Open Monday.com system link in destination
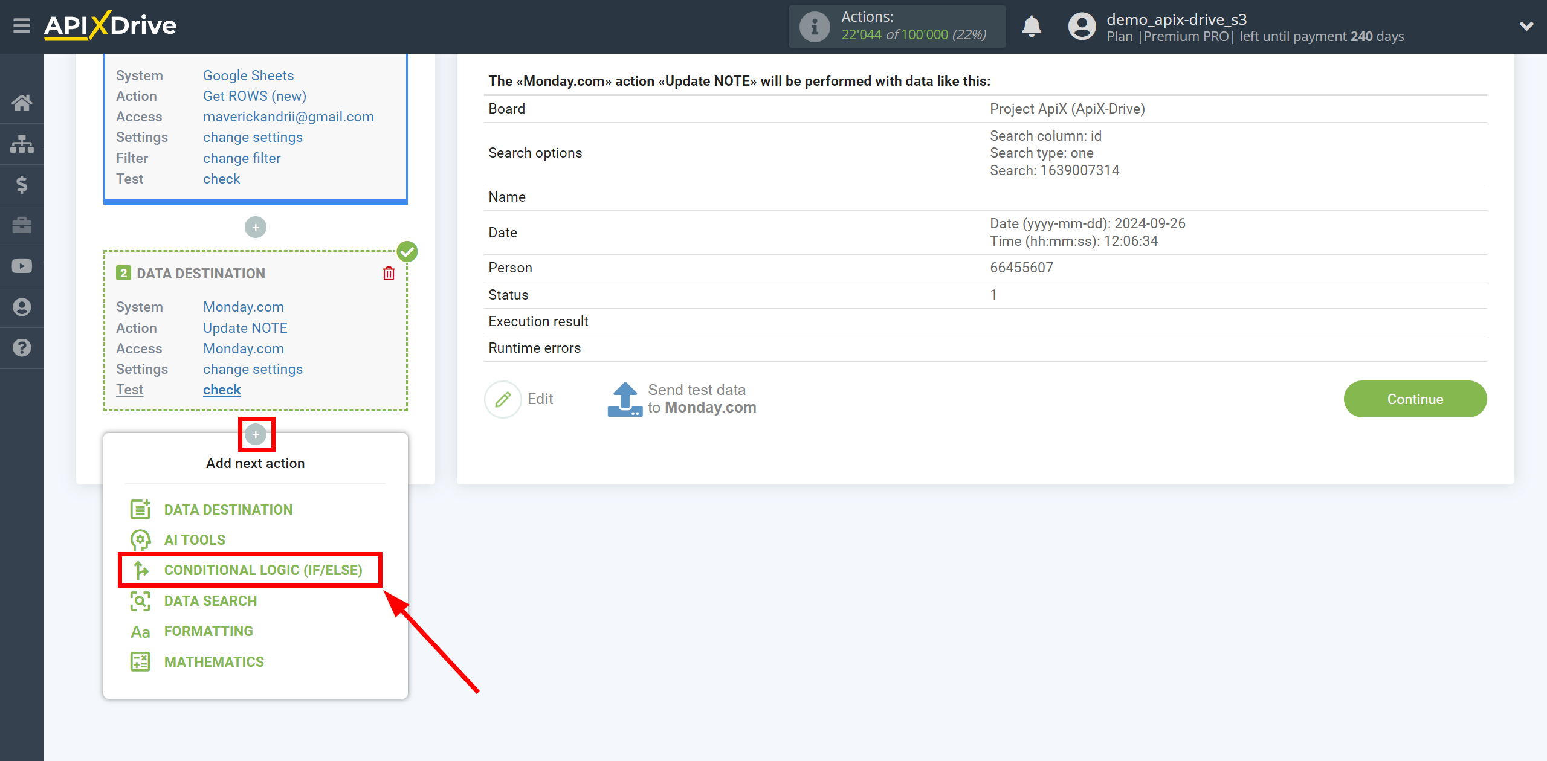This screenshot has height=761, width=1547. pyautogui.click(x=244, y=307)
